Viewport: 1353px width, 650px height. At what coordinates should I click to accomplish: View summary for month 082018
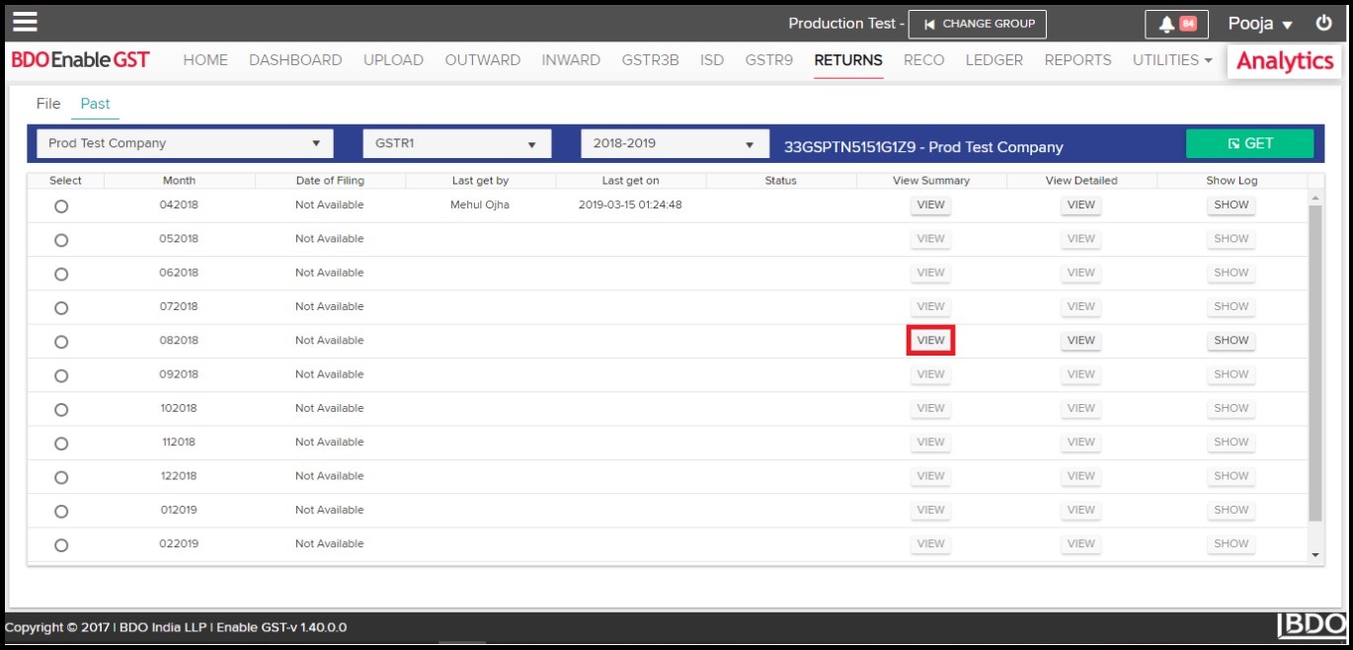pos(930,341)
